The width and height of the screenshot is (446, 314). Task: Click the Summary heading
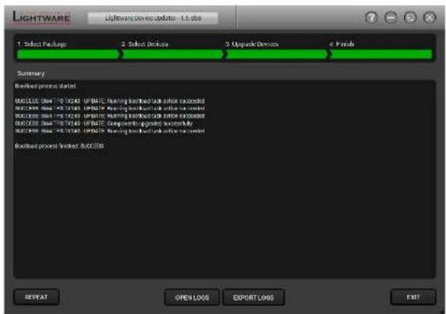click(31, 73)
